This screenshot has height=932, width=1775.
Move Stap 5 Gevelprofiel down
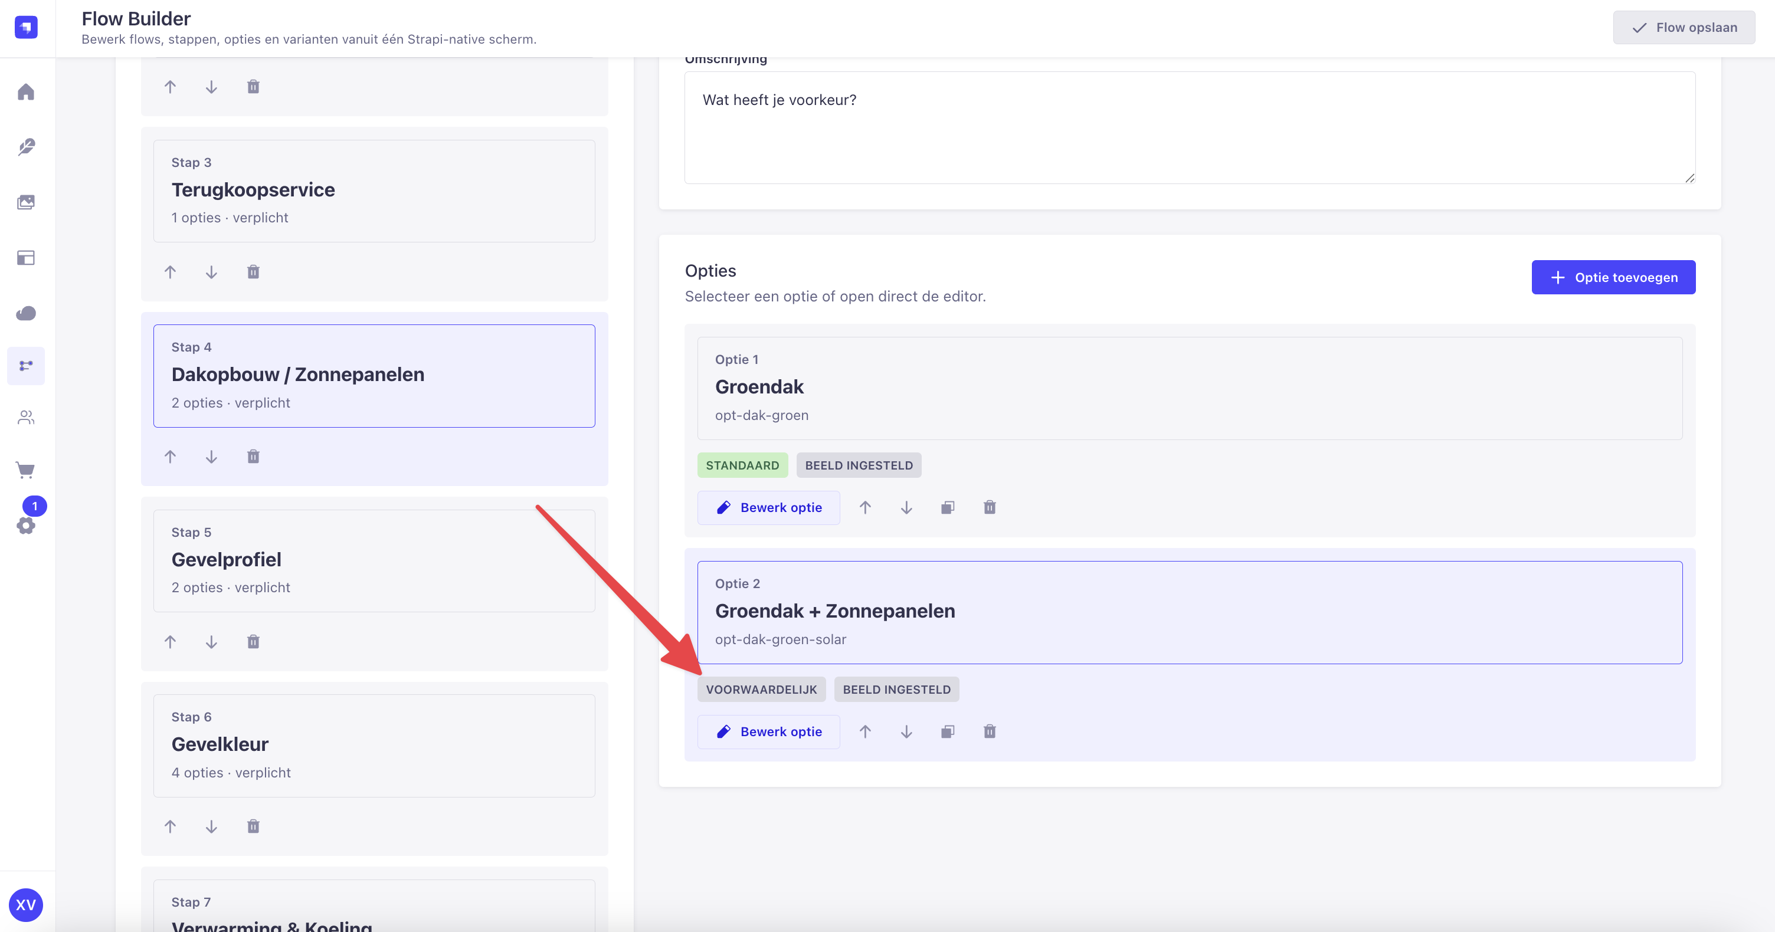tap(211, 642)
